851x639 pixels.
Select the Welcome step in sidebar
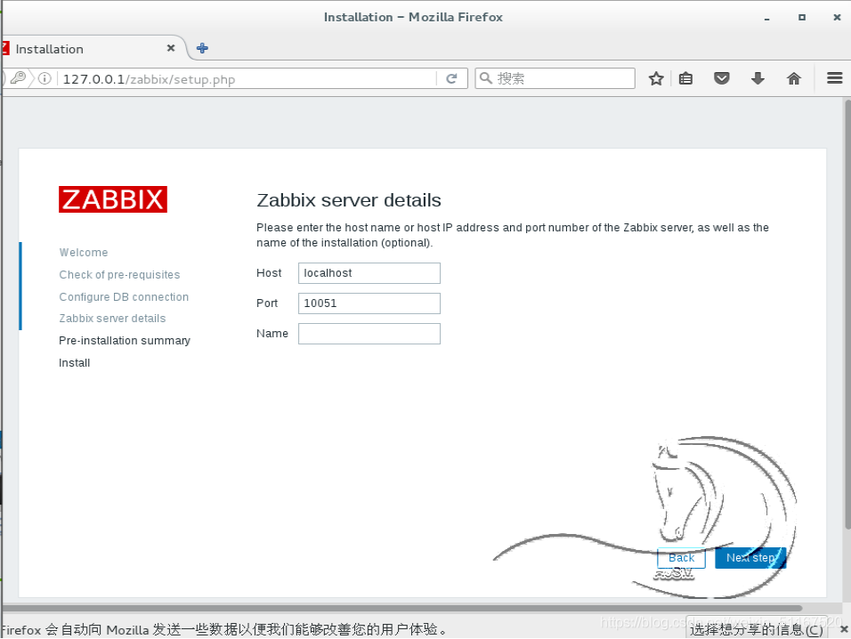[x=84, y=253]
